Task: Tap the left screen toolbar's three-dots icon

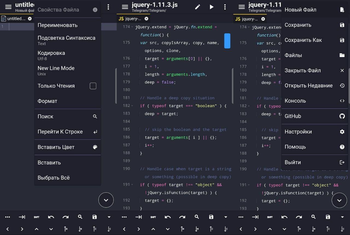Action: pyautogui.click(x=7, y=217)
